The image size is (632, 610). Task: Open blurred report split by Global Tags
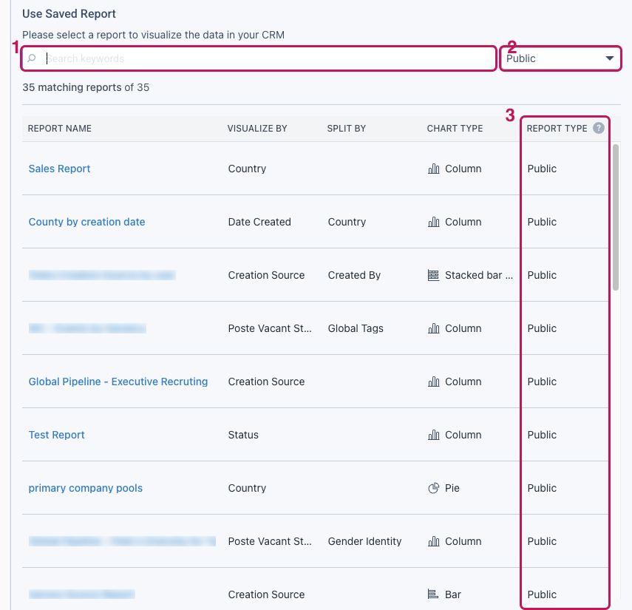87,328
